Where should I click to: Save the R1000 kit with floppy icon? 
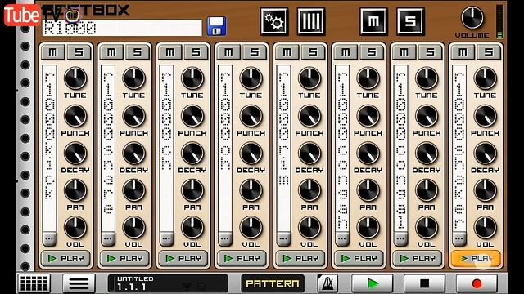[x=216, y=26]
